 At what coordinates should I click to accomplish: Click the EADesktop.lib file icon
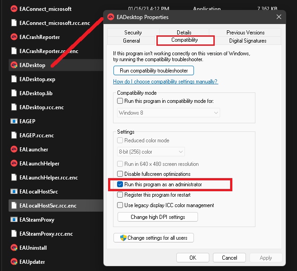tap(14, 93)
